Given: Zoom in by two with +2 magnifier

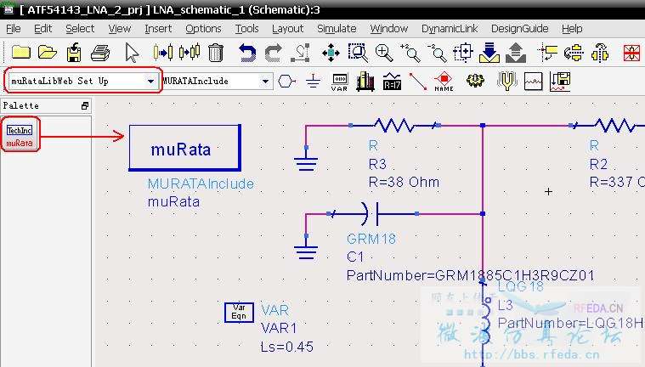Looking at the screenshot, I should (410, 53).
